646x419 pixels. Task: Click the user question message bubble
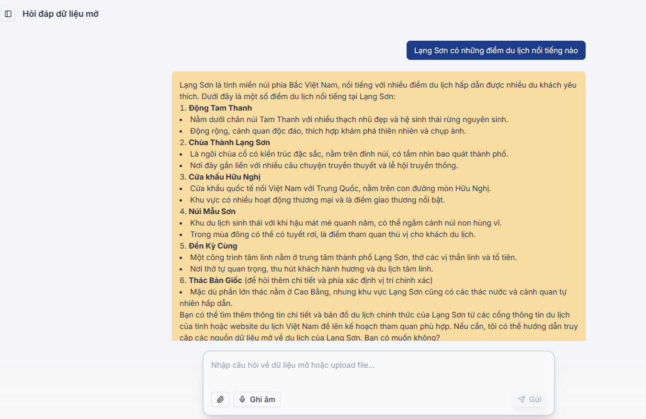(496, 50)
